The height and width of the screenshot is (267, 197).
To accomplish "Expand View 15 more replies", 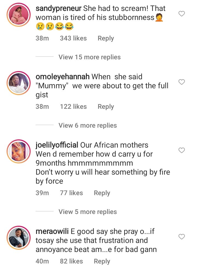I will coord(89,57).
